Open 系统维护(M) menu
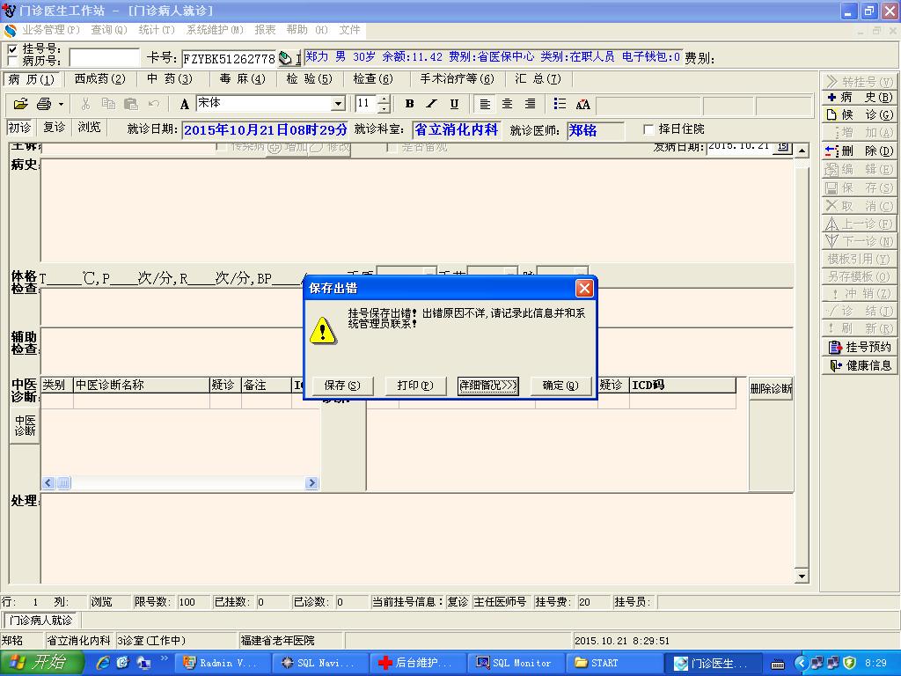The height and width of the screenshot is (676, 901). coord(215,30)
